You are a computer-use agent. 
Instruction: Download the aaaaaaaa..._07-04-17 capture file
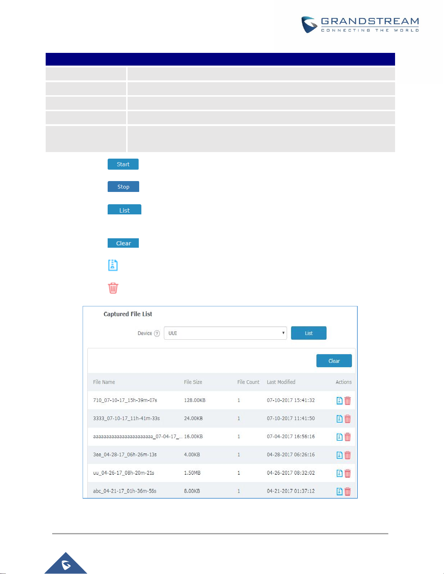[340, 437]
